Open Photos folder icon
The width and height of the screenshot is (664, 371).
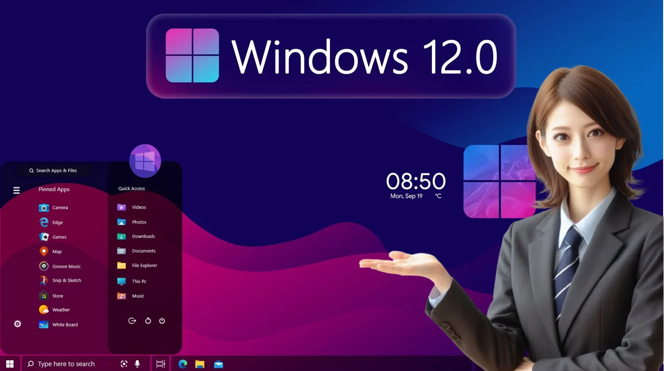(122, 222)
